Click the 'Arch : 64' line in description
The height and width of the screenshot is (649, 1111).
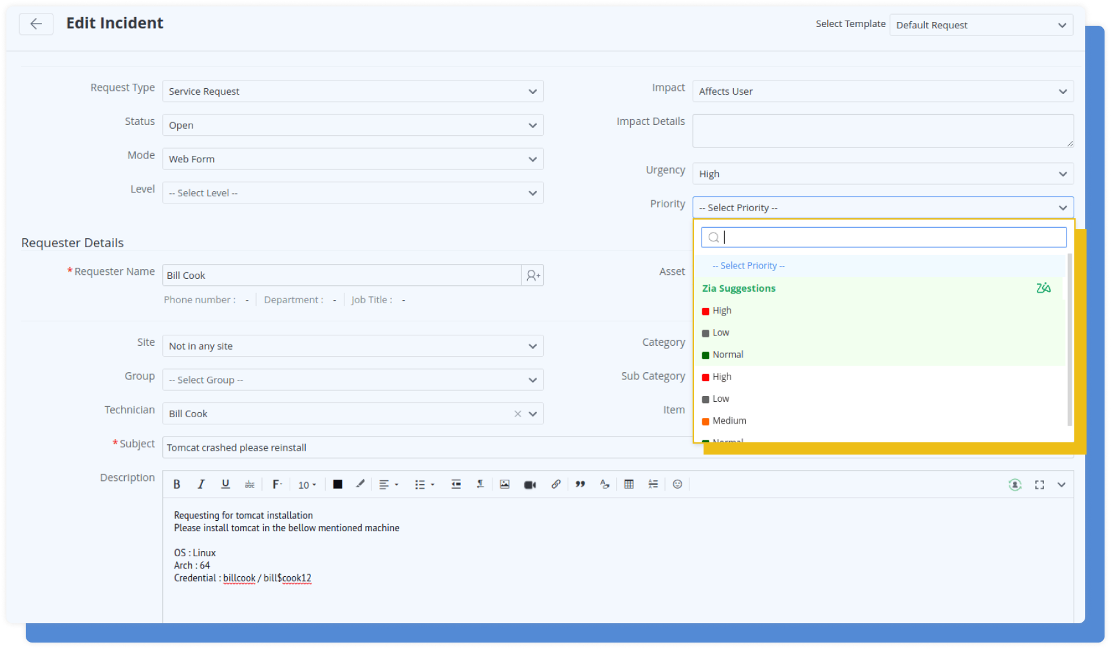192,566
